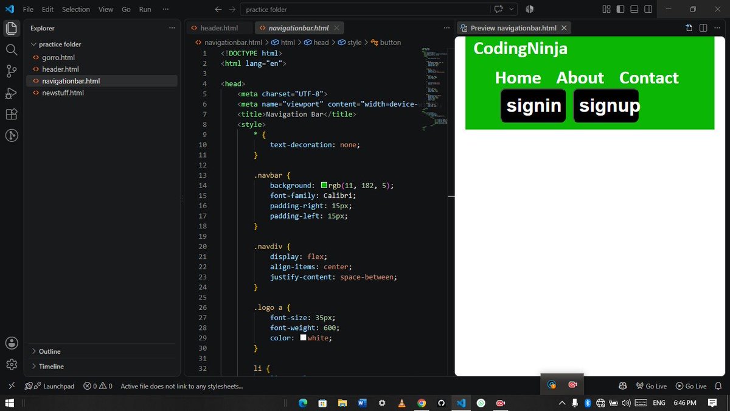Click the code minimap in editor
The image size is (730, 411).
(434, 88)
